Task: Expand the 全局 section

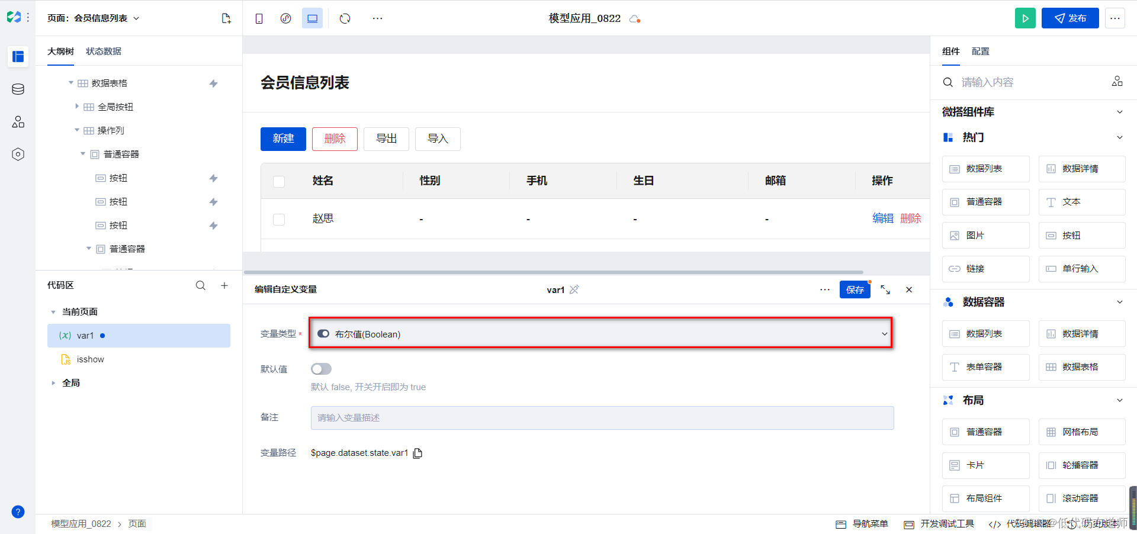Action: 53,383
